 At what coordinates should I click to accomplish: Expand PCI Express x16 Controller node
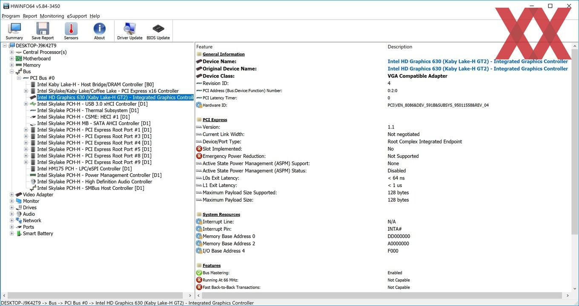(x=26, y=91)
